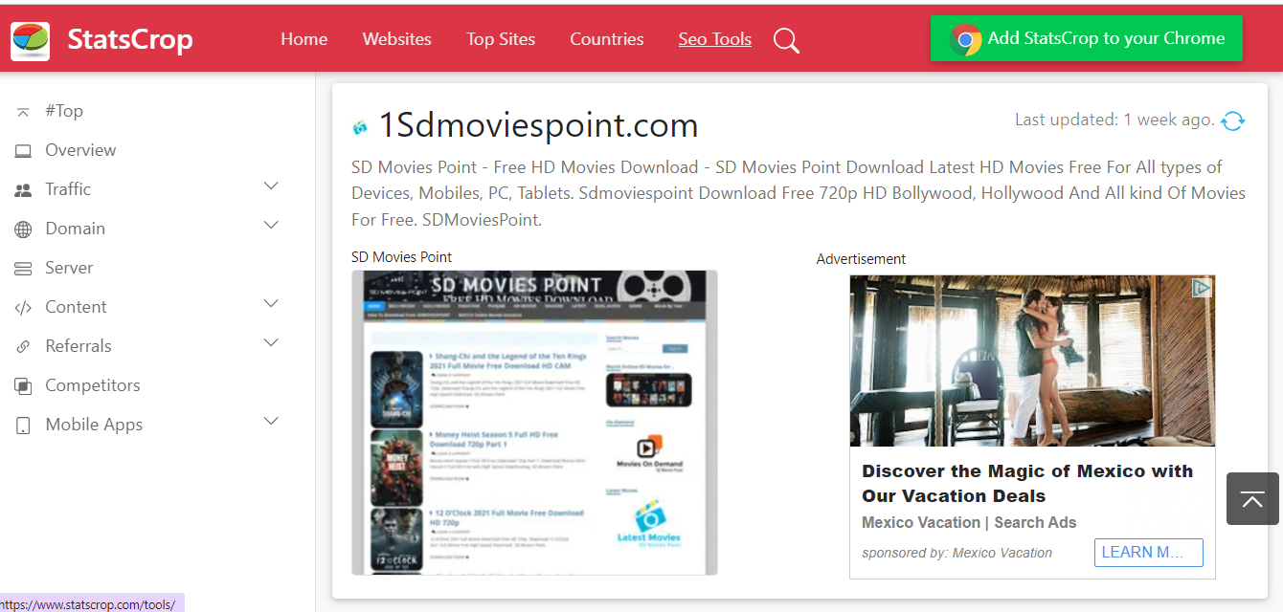Go to Server in the sidebar

pyautogui.click(x=69, y=268)
